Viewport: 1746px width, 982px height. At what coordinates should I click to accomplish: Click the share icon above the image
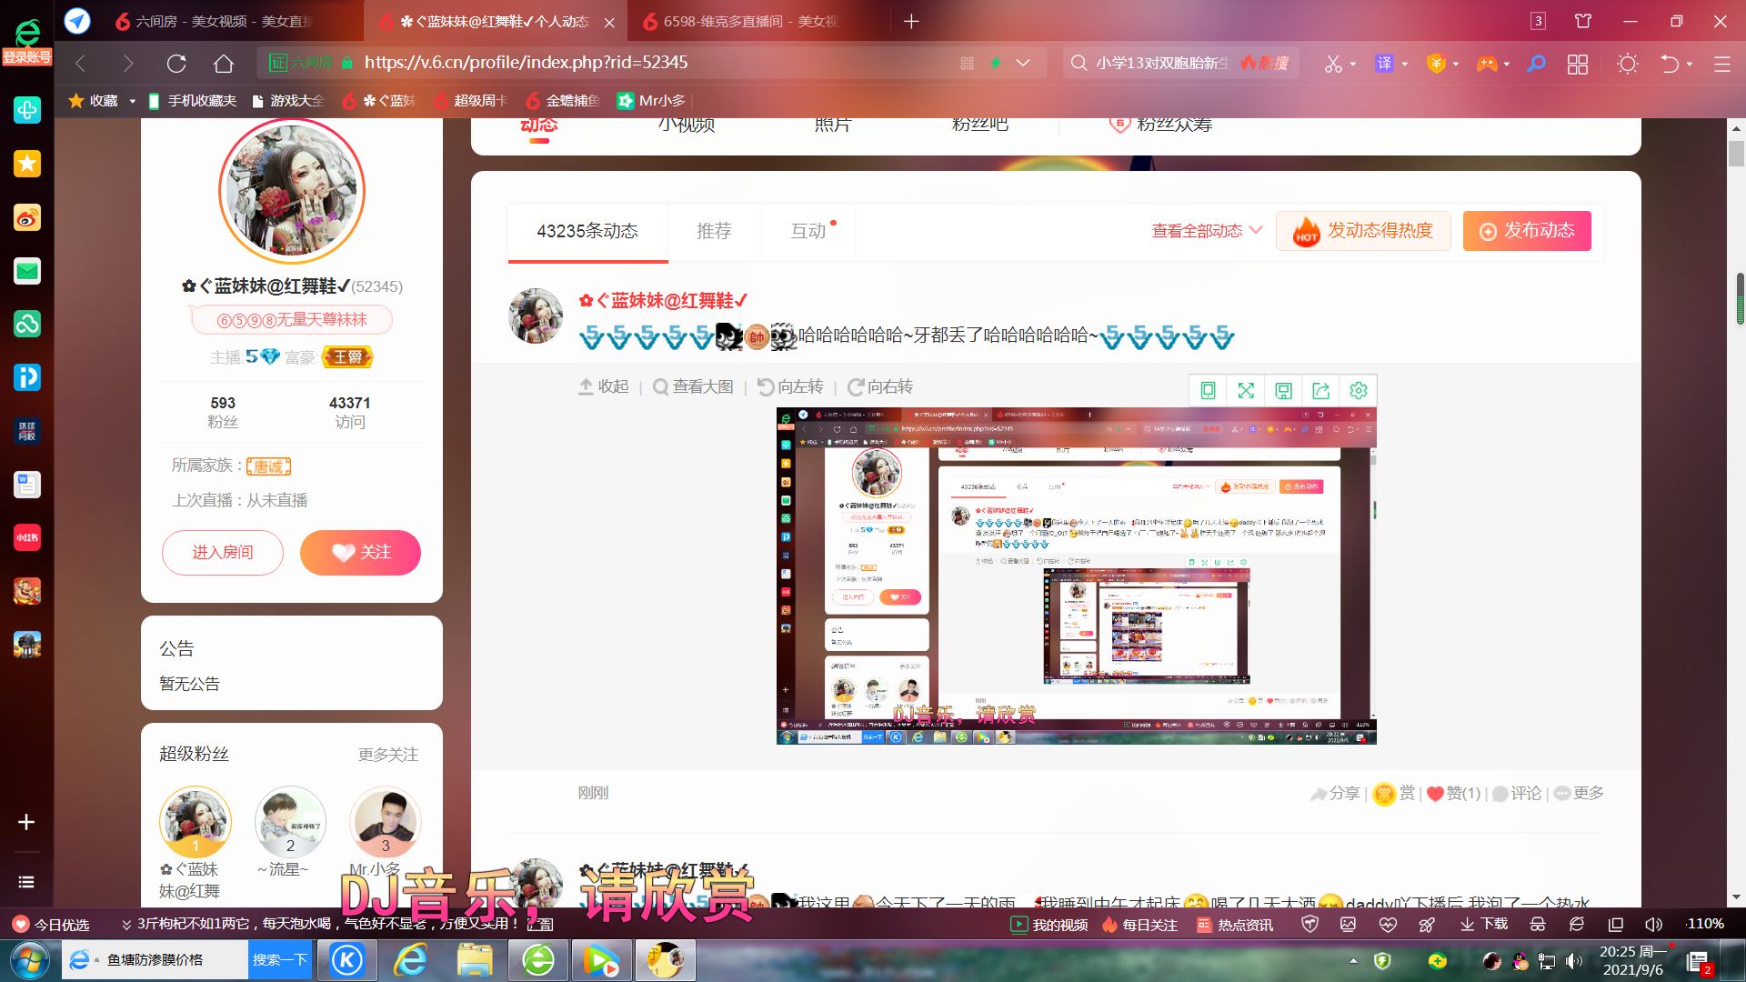(x=1320, y=390)
